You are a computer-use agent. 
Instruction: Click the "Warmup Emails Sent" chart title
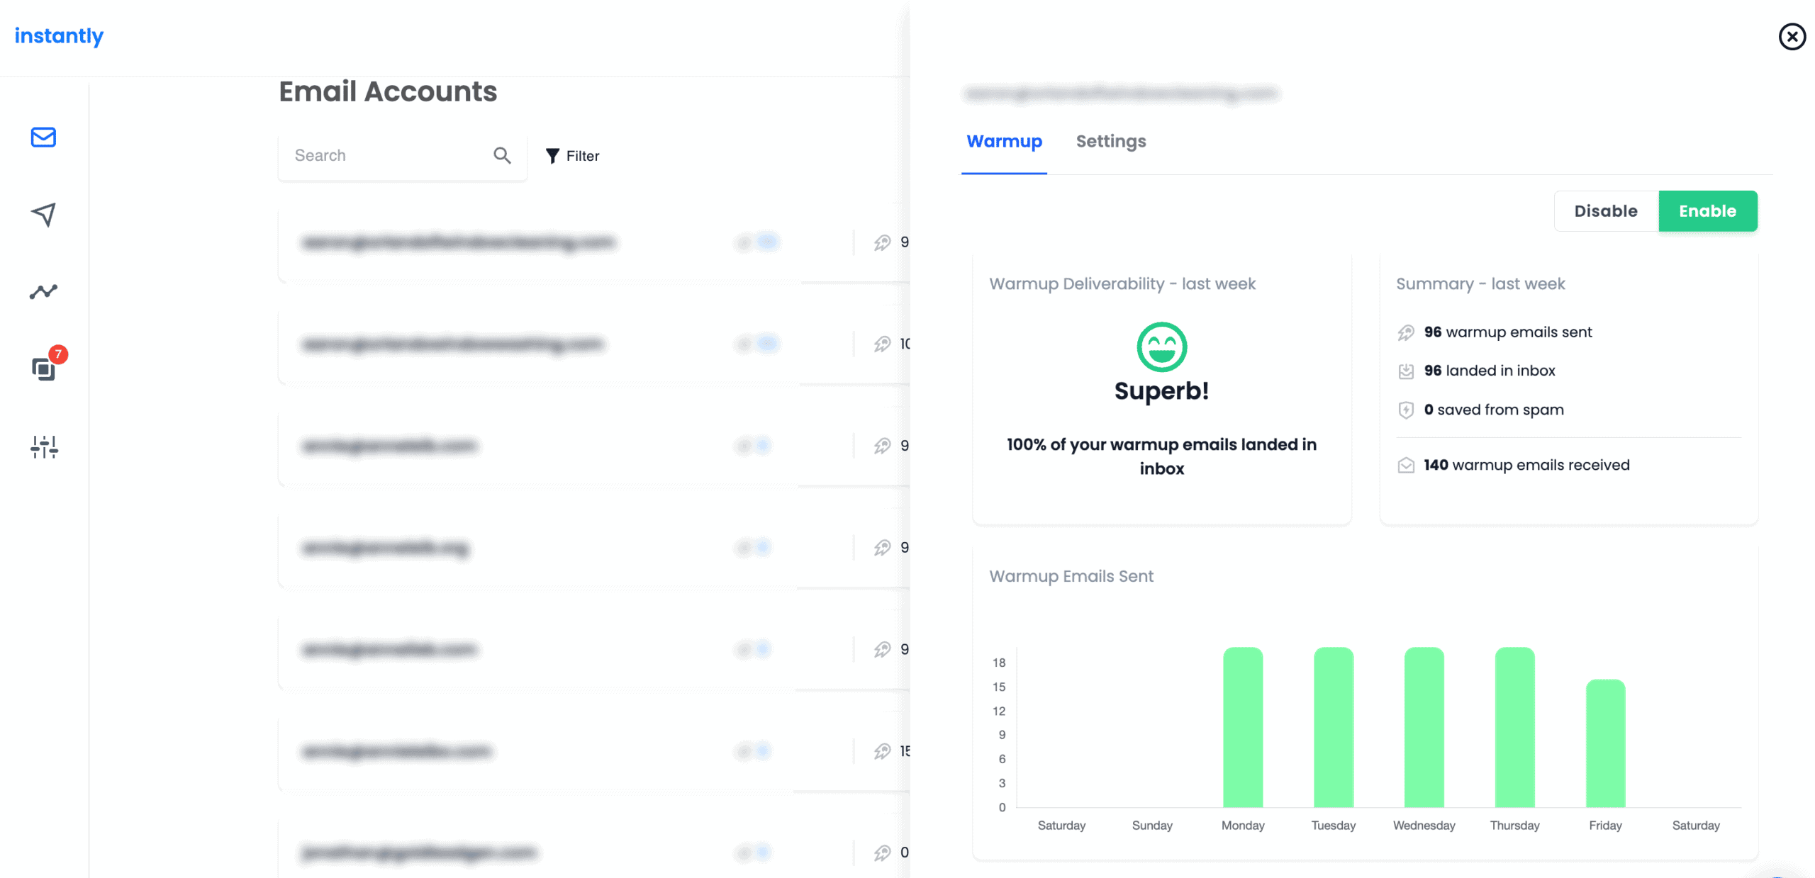pyautogui.click(x=1071, y=576)
